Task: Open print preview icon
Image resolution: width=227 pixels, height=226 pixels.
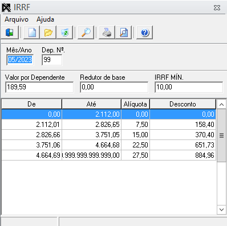Action: pos(124,32)
